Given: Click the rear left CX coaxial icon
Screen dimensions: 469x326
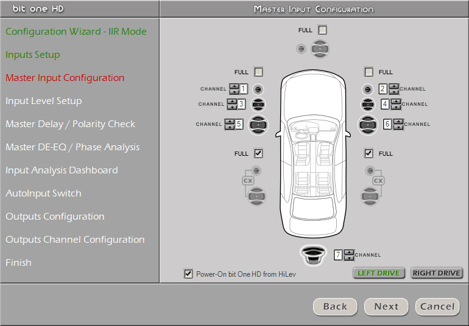Looking at the screenshot, I should (x=248, y=181).
